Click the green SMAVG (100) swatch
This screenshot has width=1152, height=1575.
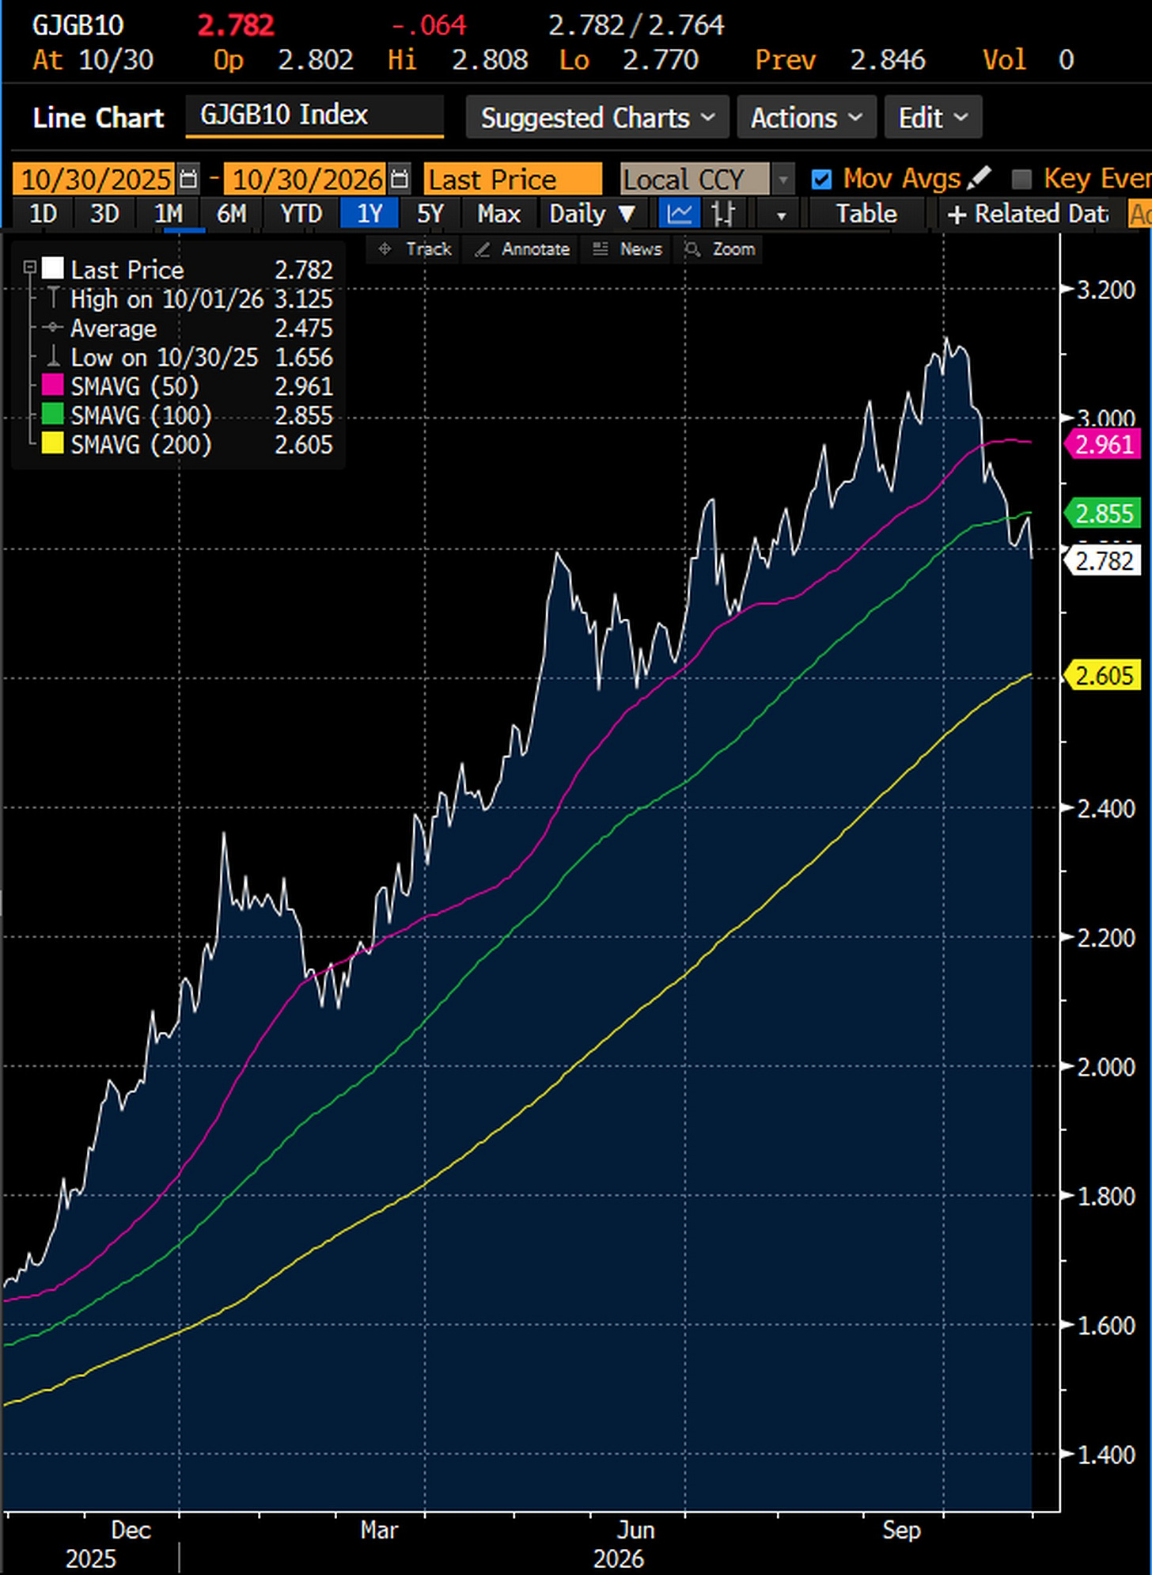click(52, 415)
